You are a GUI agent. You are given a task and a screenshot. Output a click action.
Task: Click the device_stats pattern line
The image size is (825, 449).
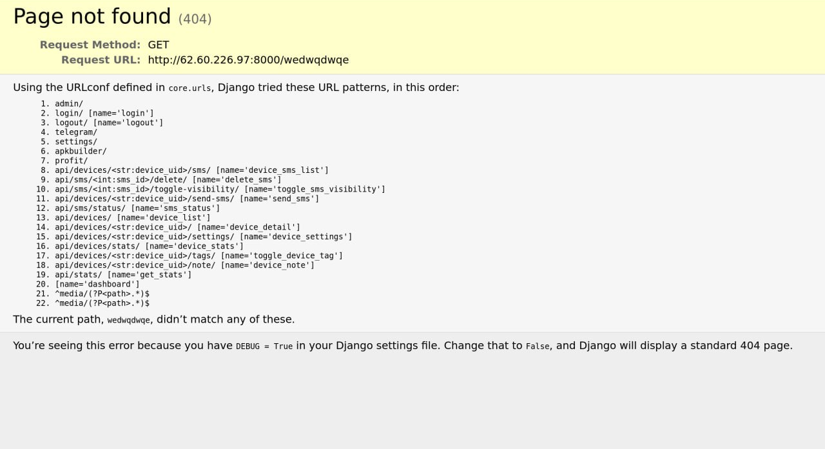(149, 246)
